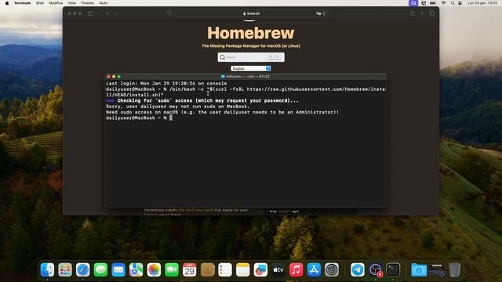This screenshot has height=282, width=502.
Task: Open the Vista menu
Action: (x=72, y=3)
